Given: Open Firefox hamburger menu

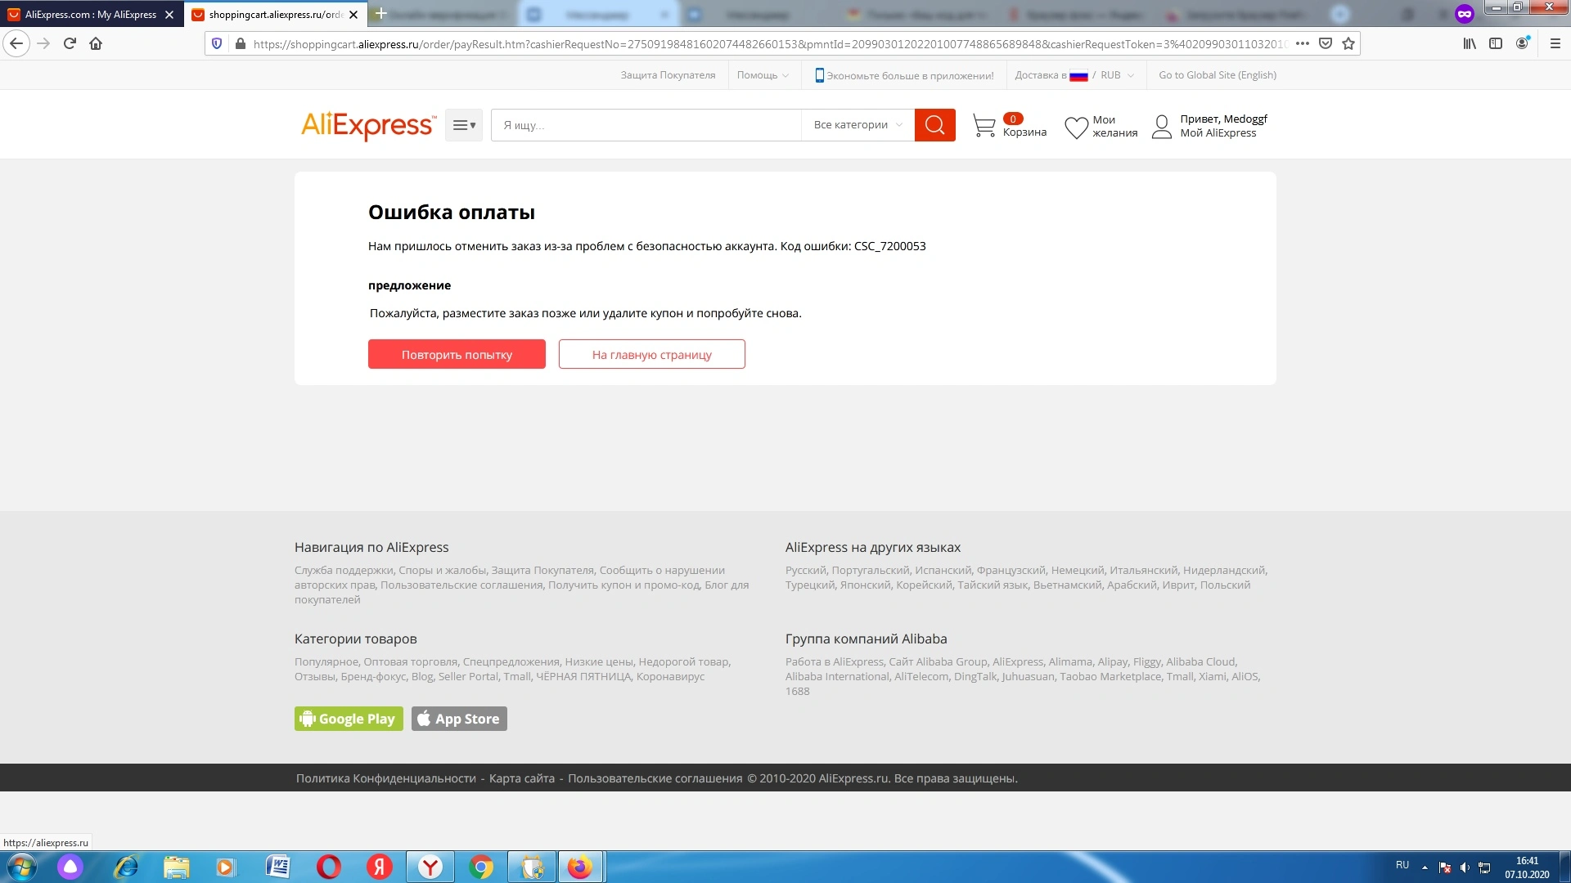Looking at the screenshot, I should tap(1555, 44).
